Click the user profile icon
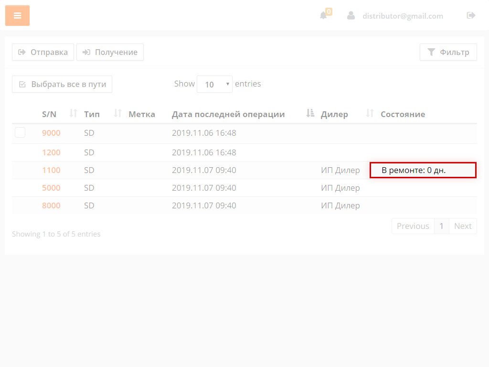This screenshot has height=367, width=489. pos(351,16)
